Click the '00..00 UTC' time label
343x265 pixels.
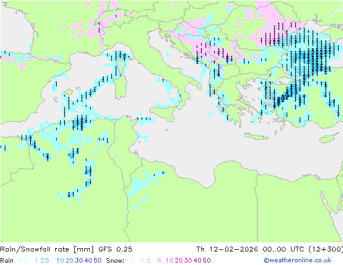pos(283,249)
